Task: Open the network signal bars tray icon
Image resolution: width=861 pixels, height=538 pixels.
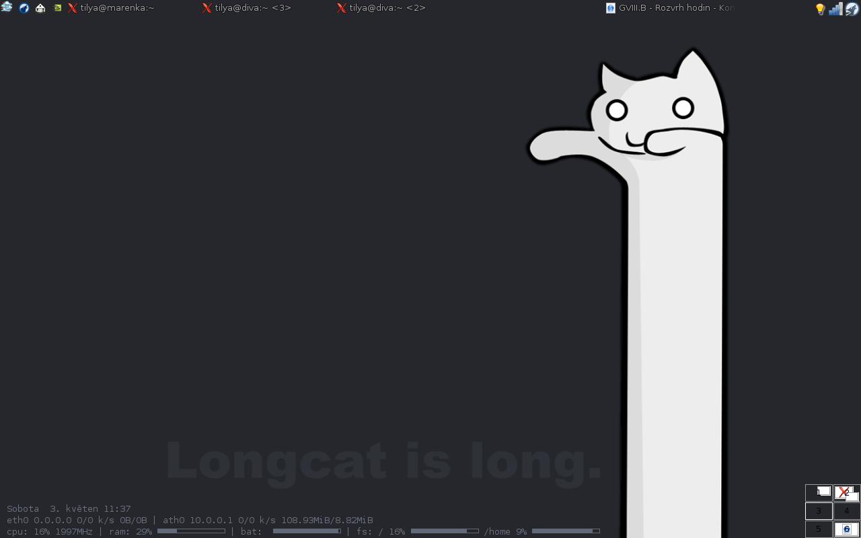Action: 835,9
